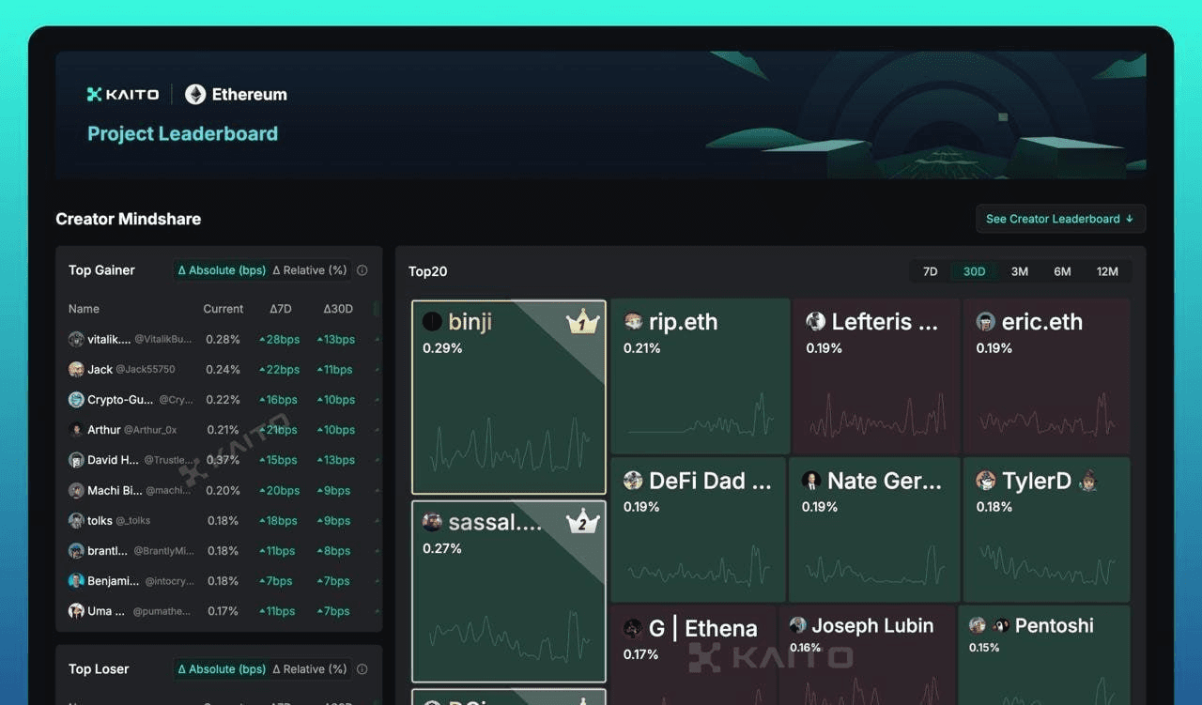
Task: Select the eric.eth name on its card
Action: pos(1042,322)
